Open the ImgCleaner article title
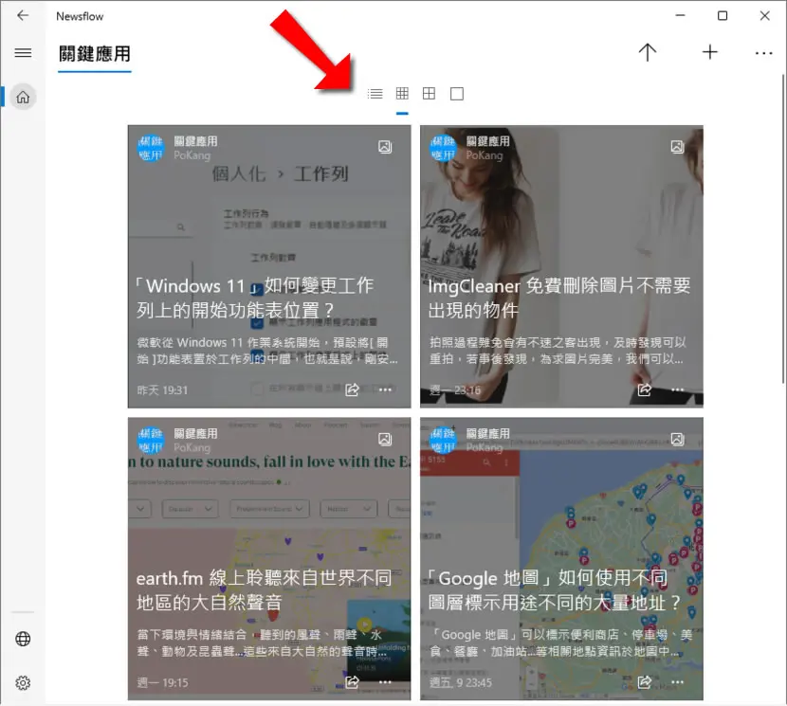 pos(559,299)
